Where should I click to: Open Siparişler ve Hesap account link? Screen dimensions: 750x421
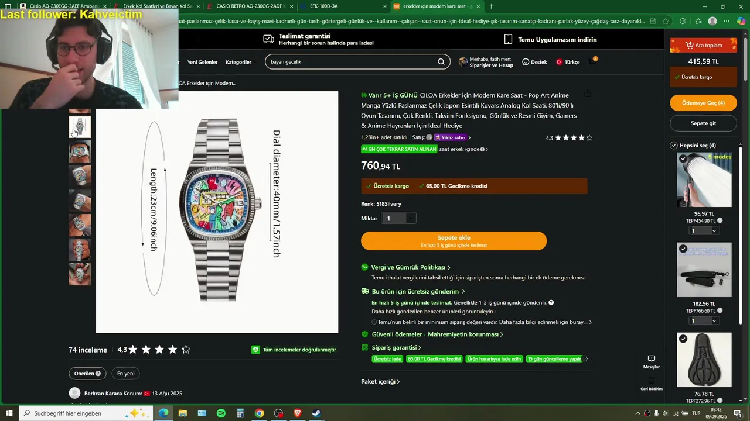[486, 62]
